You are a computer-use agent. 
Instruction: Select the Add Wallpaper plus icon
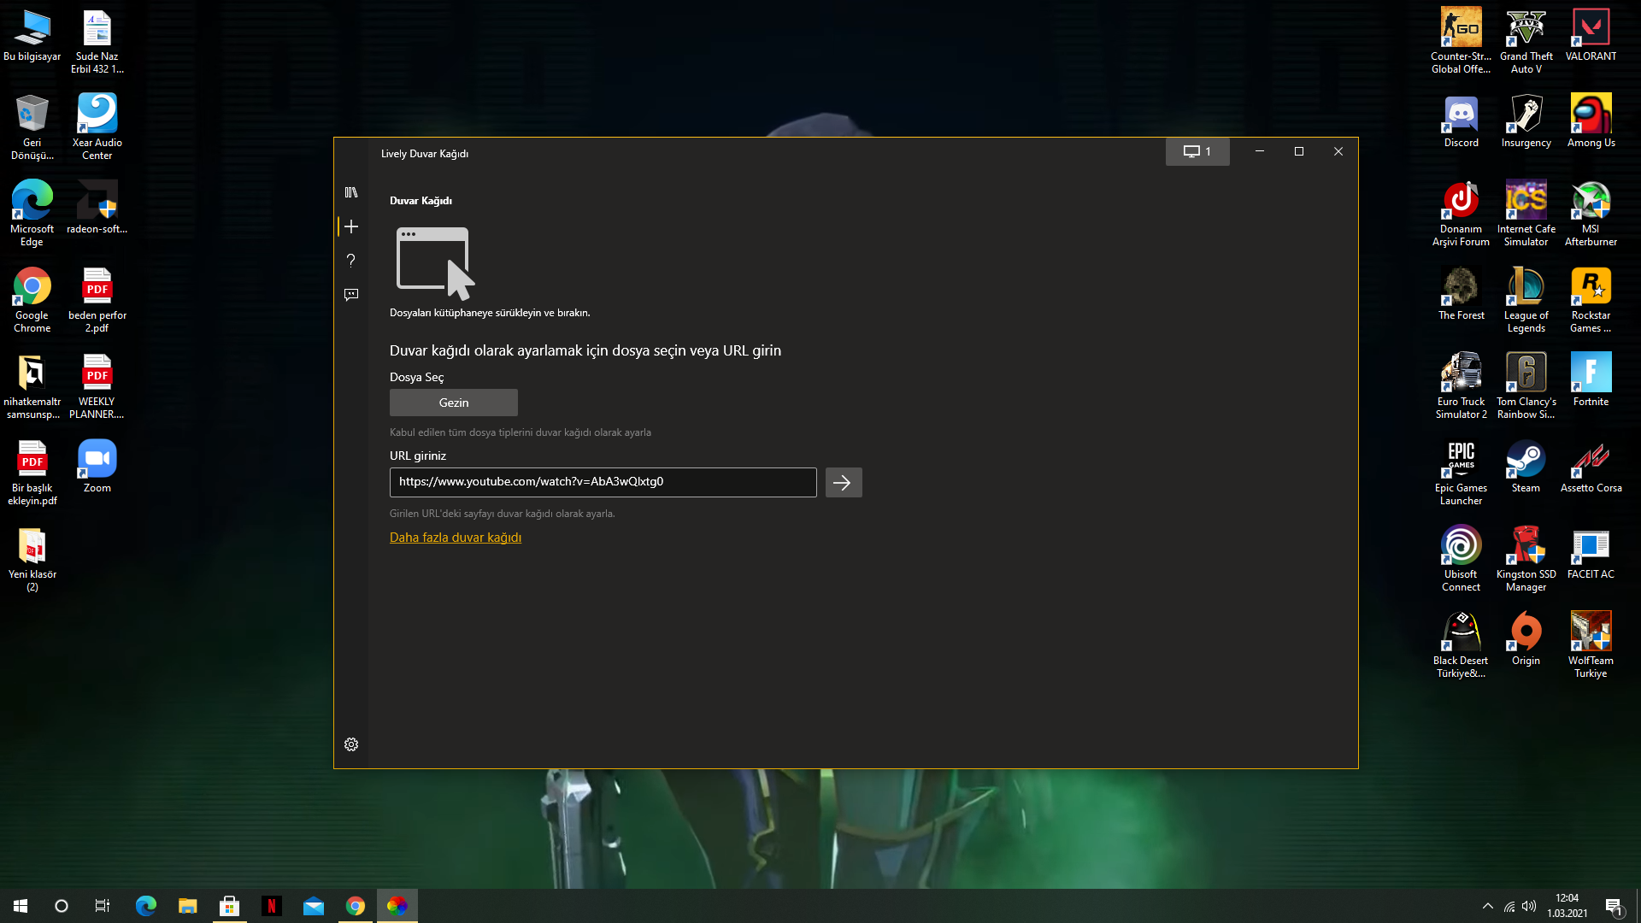click(x=351, y=226)
